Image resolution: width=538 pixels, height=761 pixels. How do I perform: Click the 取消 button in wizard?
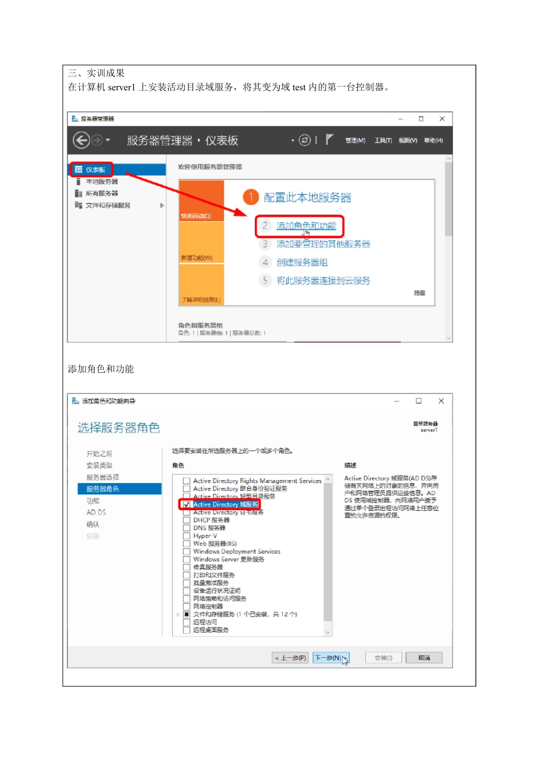tap(424, 658)
